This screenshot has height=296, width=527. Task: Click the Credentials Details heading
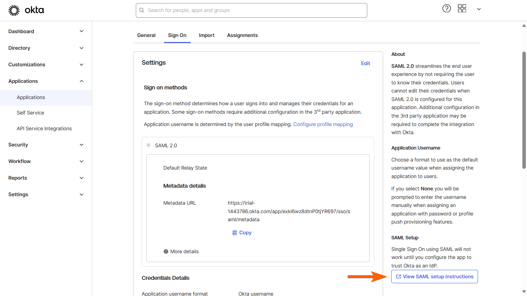point(166,278)
